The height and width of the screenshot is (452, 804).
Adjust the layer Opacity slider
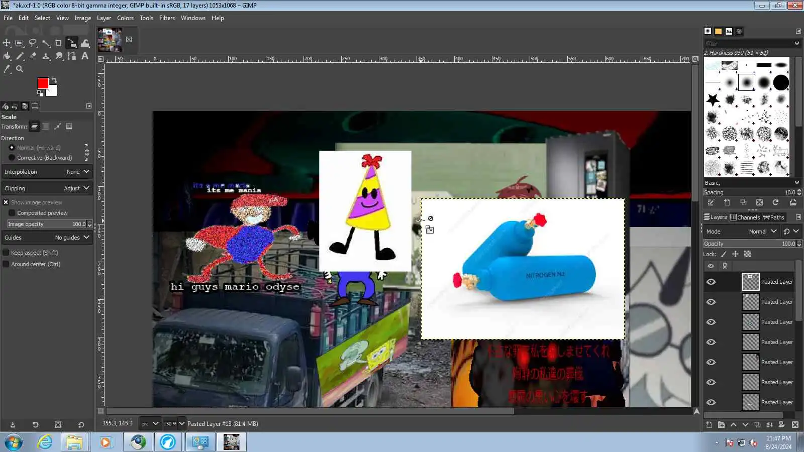tap(752, 244)
